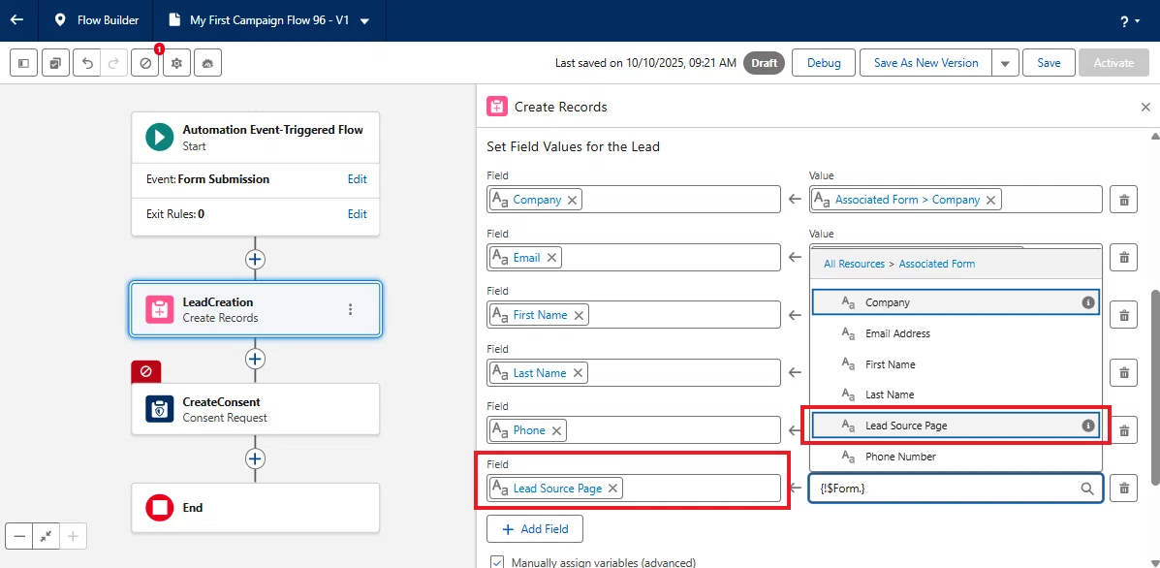Open the errors and warnings icon
The image size is (1160, 568).
(145, 63)
